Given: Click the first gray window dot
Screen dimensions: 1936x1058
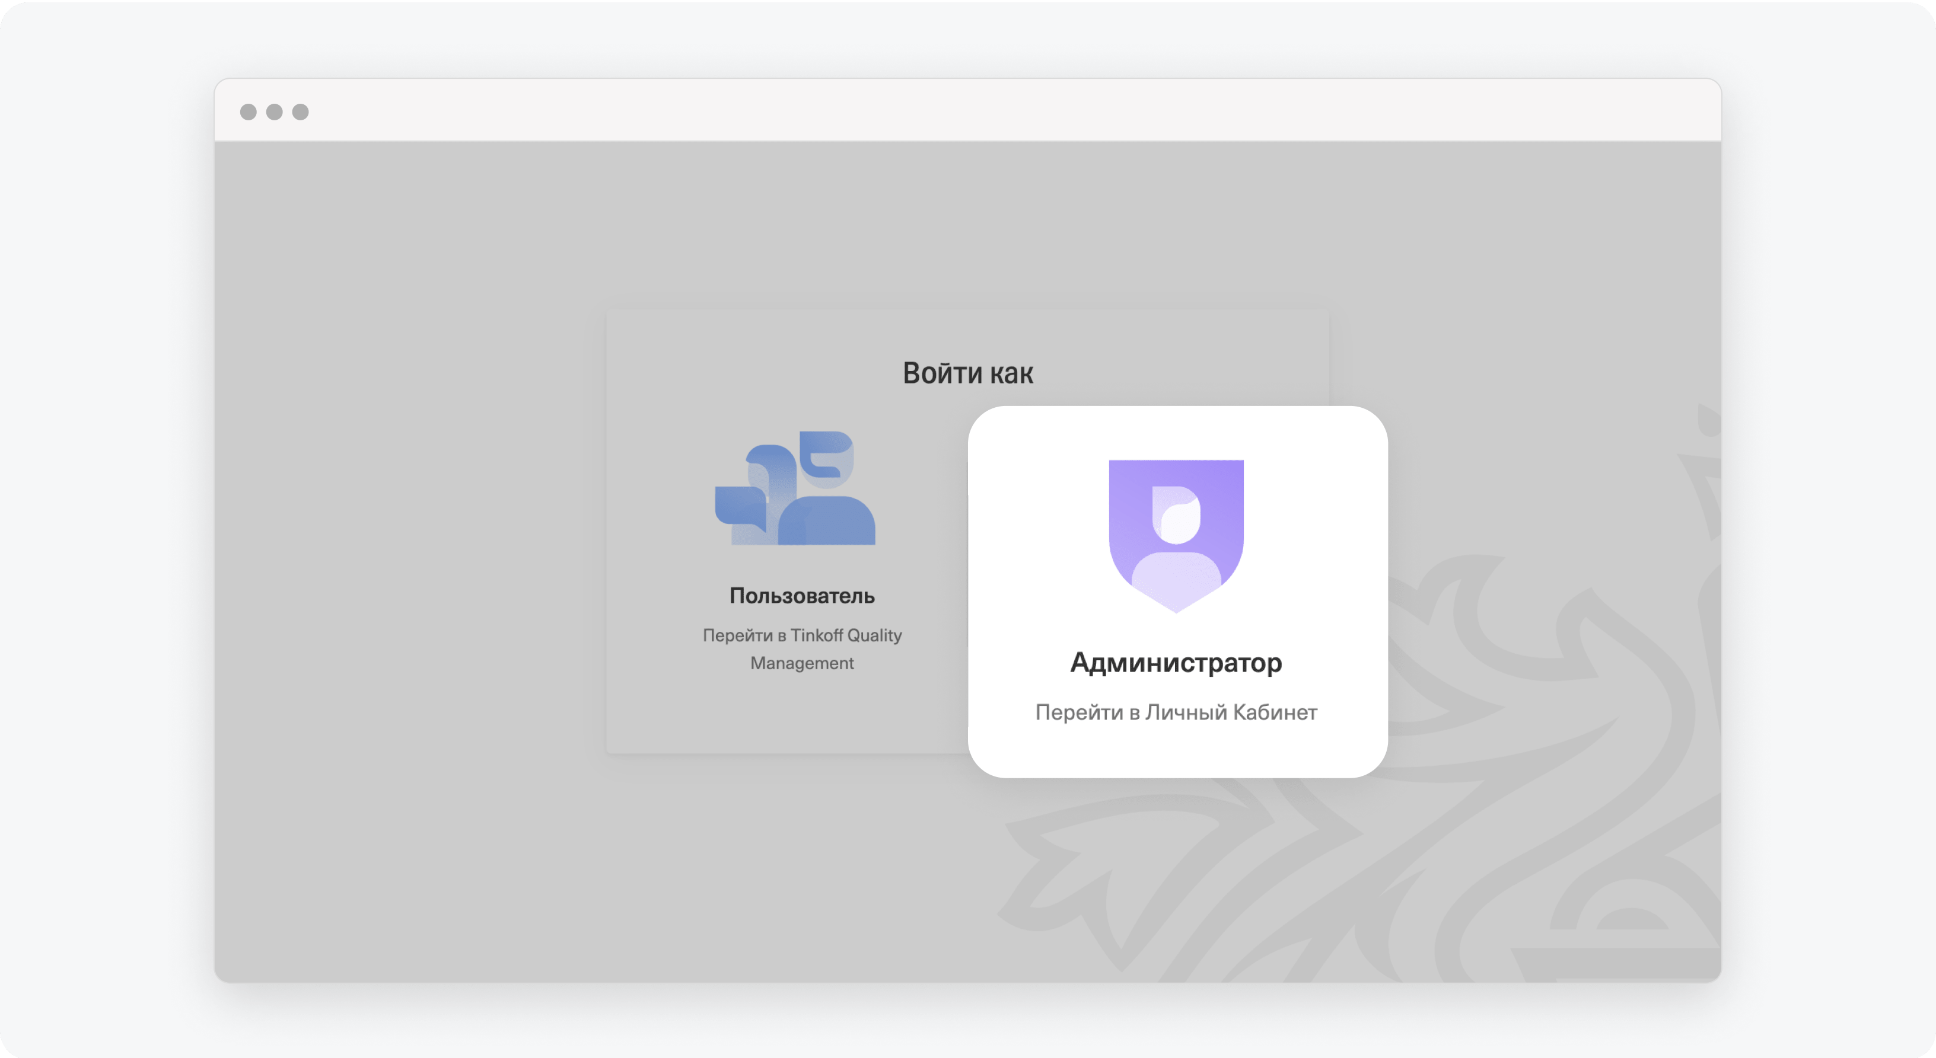Looking at the screenshot, I should click(x=248, y=112).
